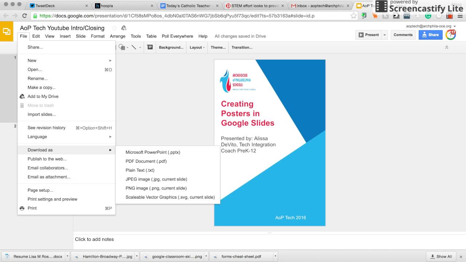466x262 pixels.
Task: Click the blue Share button
Action: pyautogui.click(x=430, y=35)
